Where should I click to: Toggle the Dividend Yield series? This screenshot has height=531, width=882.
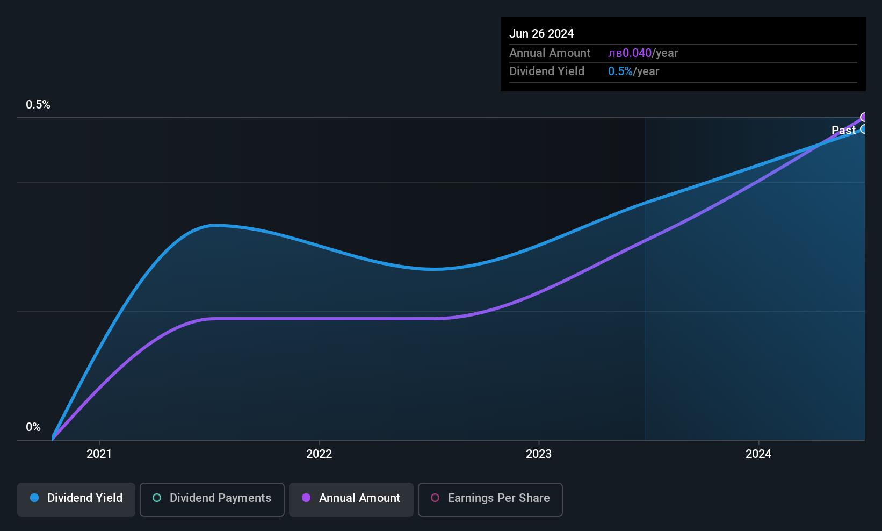pyautogui.click(x=76, y=499)
